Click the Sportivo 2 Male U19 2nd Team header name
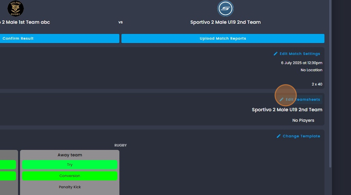Viewport: 351px width, 195px height. point(225,22)
